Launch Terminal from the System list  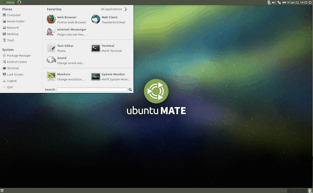click(11, 68)
